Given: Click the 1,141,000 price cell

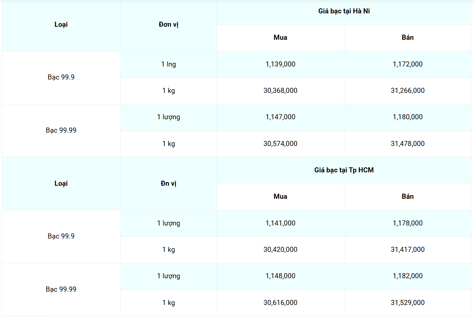Looking at the screenshot, I should 280,223.
